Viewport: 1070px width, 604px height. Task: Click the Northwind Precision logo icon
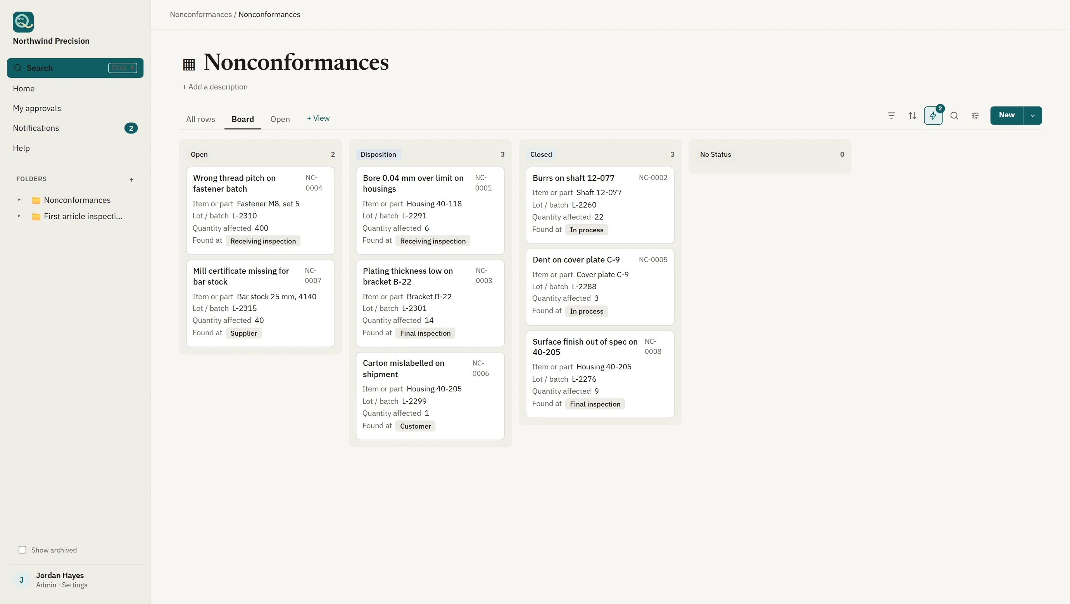[x=23, y=22]
